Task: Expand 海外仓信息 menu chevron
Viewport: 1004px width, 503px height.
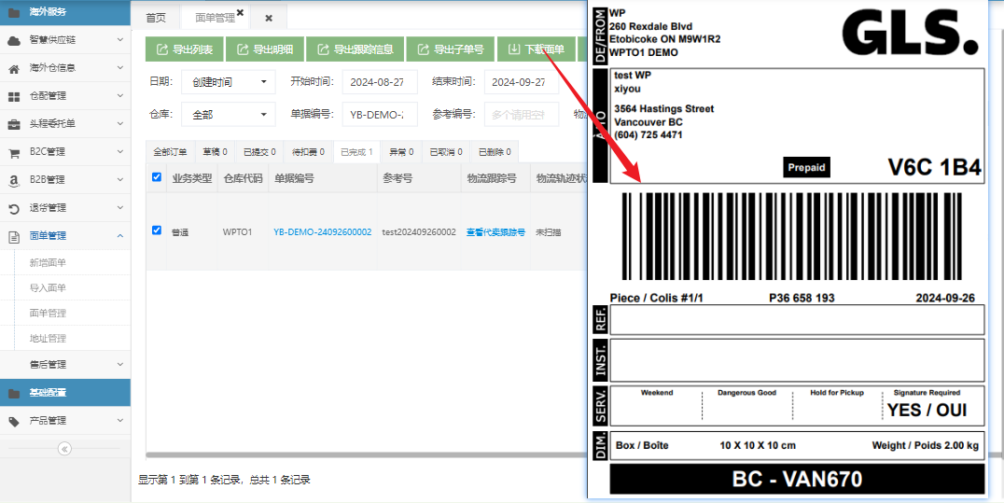Action: point(120,68)
